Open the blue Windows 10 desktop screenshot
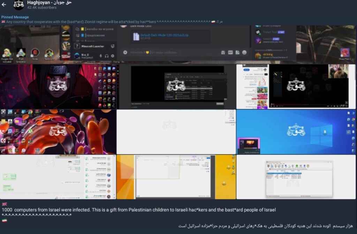The height and width of the screenshot is (234, 357). coord(296,132)
